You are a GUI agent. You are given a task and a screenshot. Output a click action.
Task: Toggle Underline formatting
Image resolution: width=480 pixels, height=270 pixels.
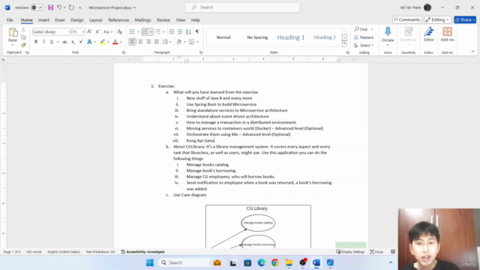pos(52,42)
